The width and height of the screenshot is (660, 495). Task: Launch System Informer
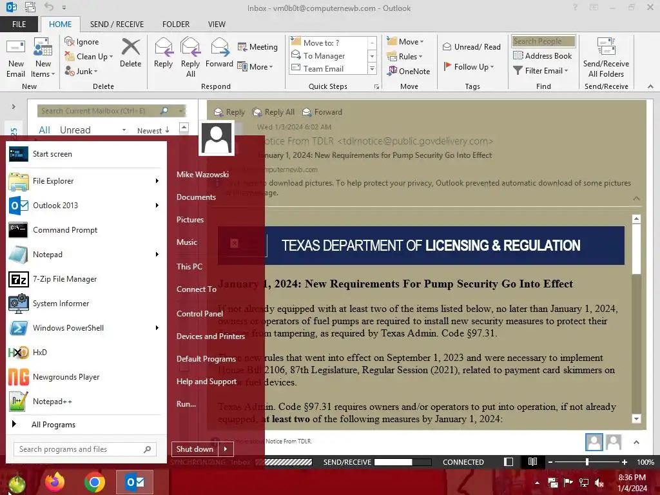click(84, 304)
